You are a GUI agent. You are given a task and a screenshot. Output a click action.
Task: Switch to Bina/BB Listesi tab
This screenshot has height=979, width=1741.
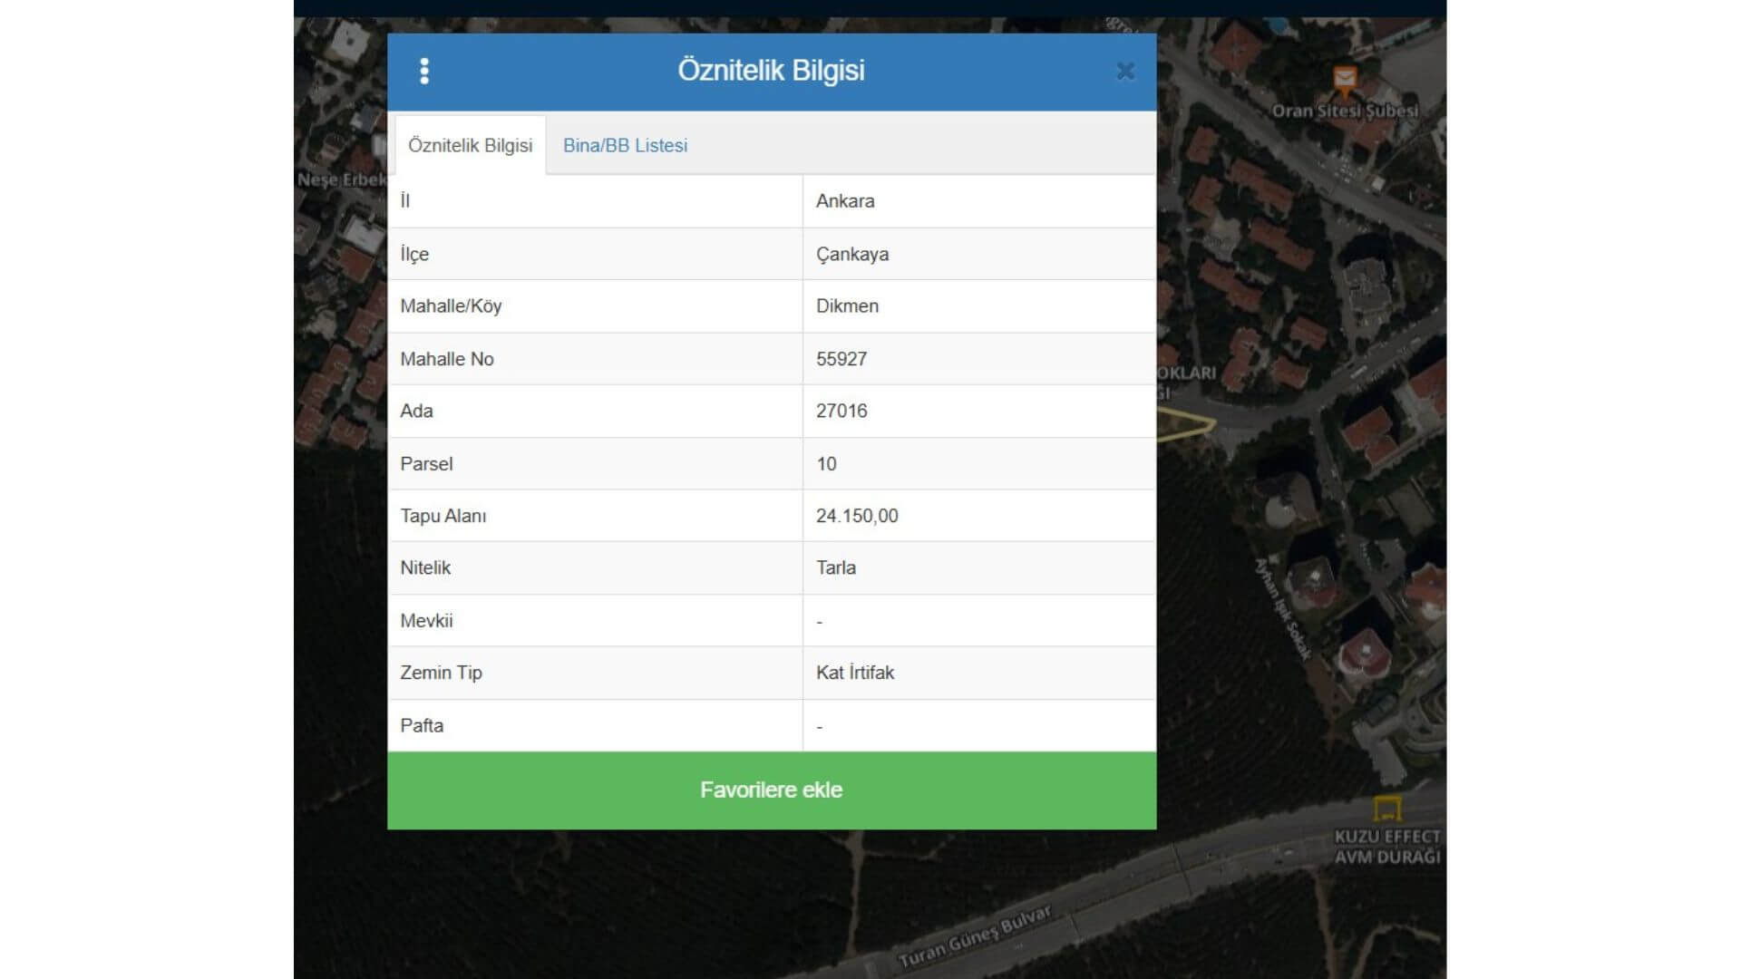click(x=625, y=145)
